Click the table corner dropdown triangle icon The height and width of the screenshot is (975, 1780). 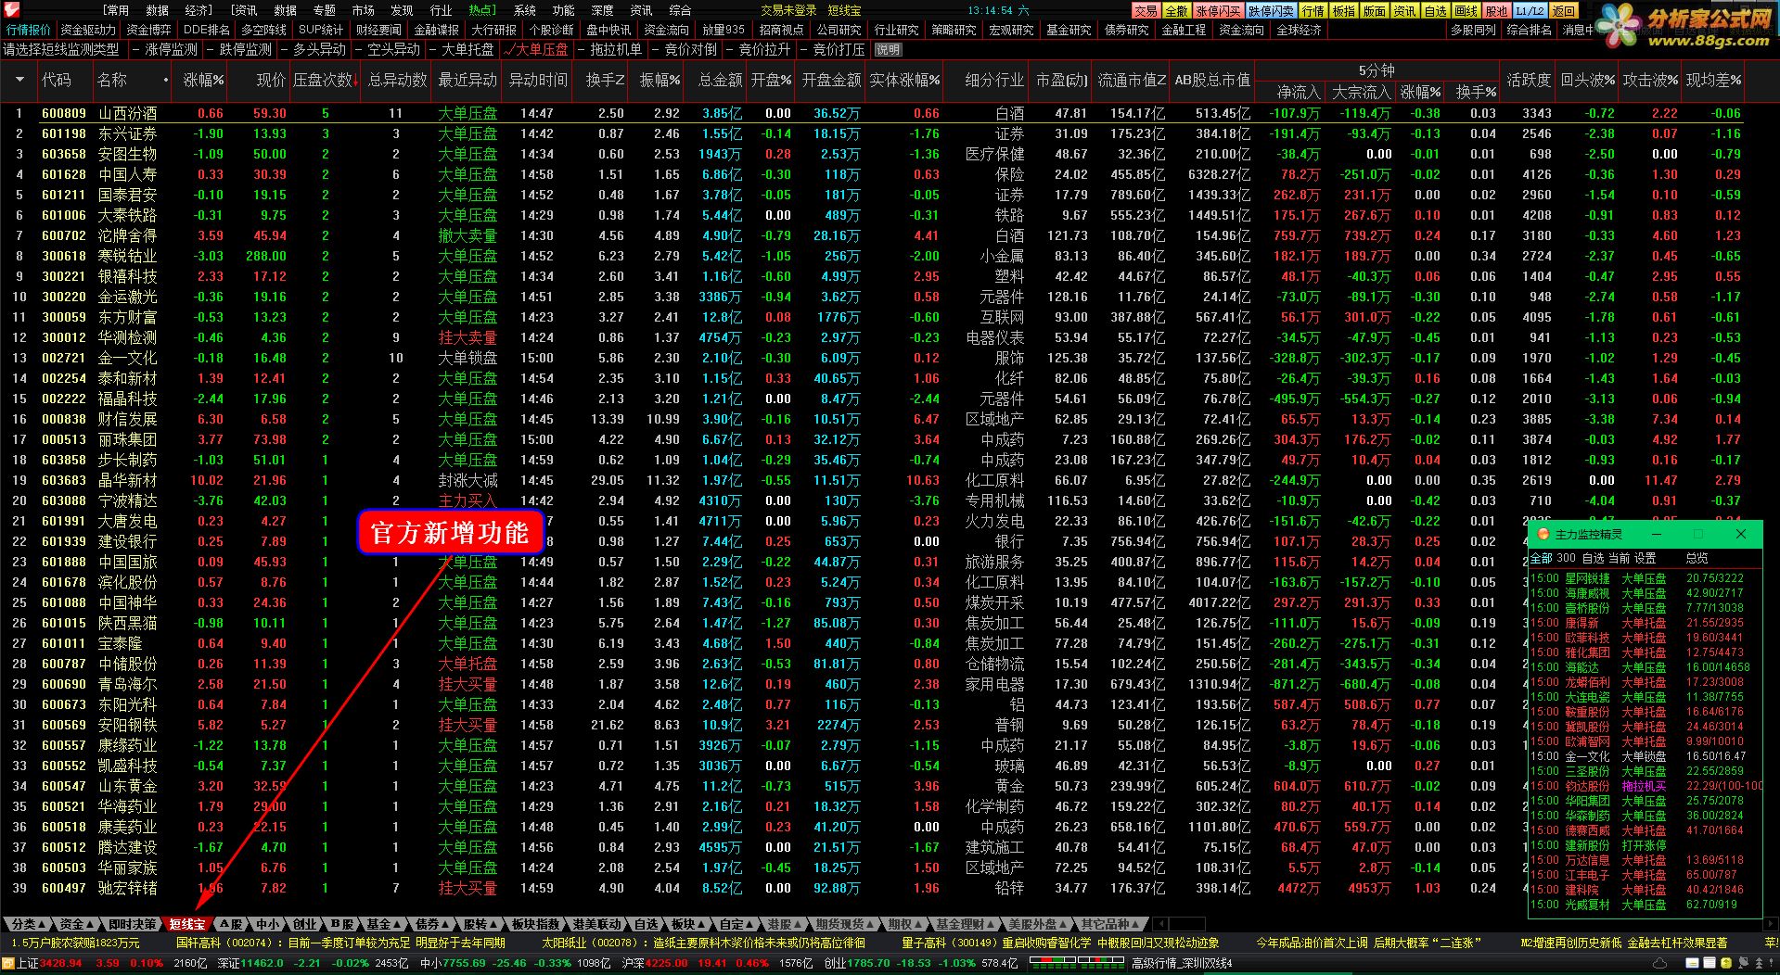point(19,81)
